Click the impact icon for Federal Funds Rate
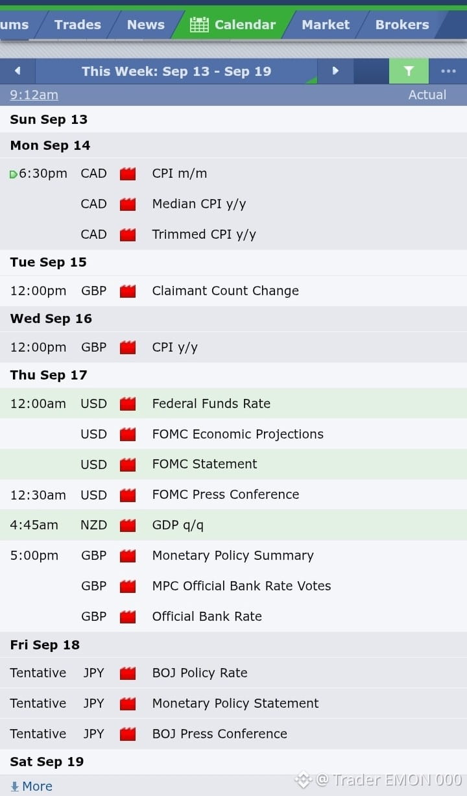 (128, 404)
